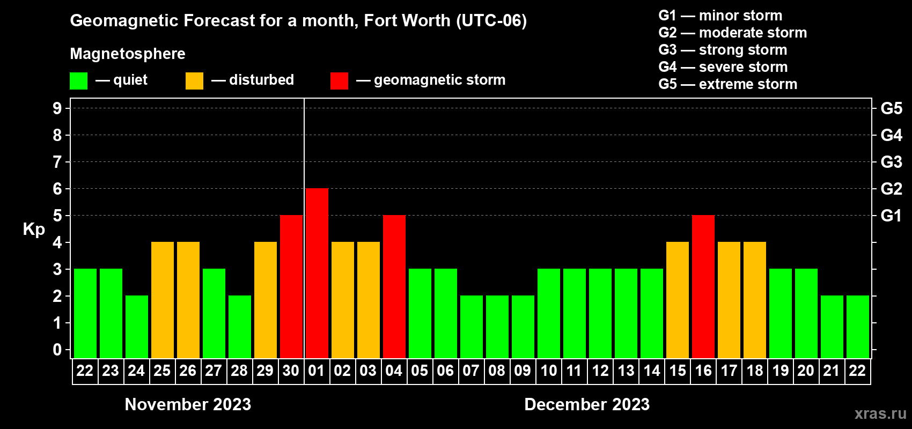Click the green bar for November 22
912x429 pixels.
pyautogui.click(x=85, y=313)
